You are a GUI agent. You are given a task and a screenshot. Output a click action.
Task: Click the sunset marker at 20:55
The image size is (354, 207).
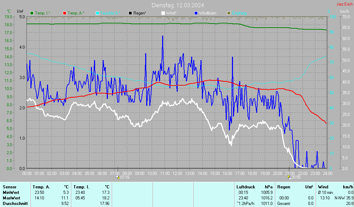click(x=289, y=177)
